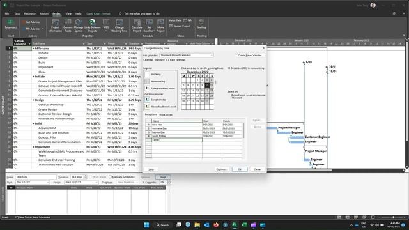The image size is (409, 230).
Task: Open Links Between Projects
Action: point(92,26)
